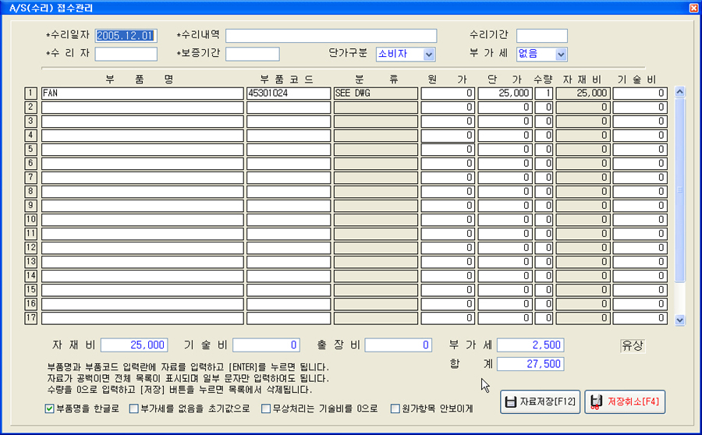The image size is (702, 435).
Task: Focus the 수리기간 input field
Action: [x=542, y=36]
